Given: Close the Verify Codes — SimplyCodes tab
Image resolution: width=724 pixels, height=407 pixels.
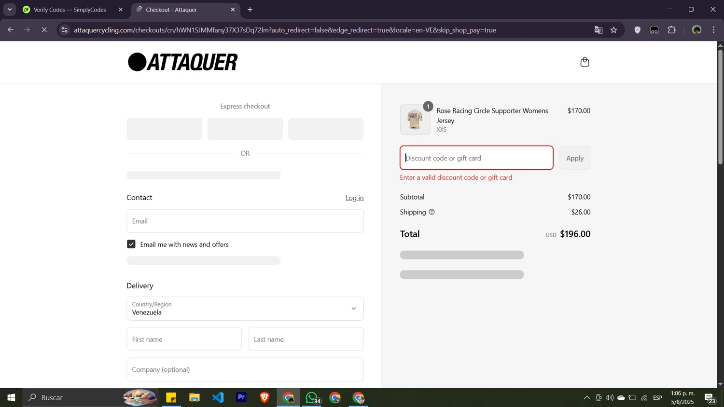Looking at the screenshot, I should (121, 10).
